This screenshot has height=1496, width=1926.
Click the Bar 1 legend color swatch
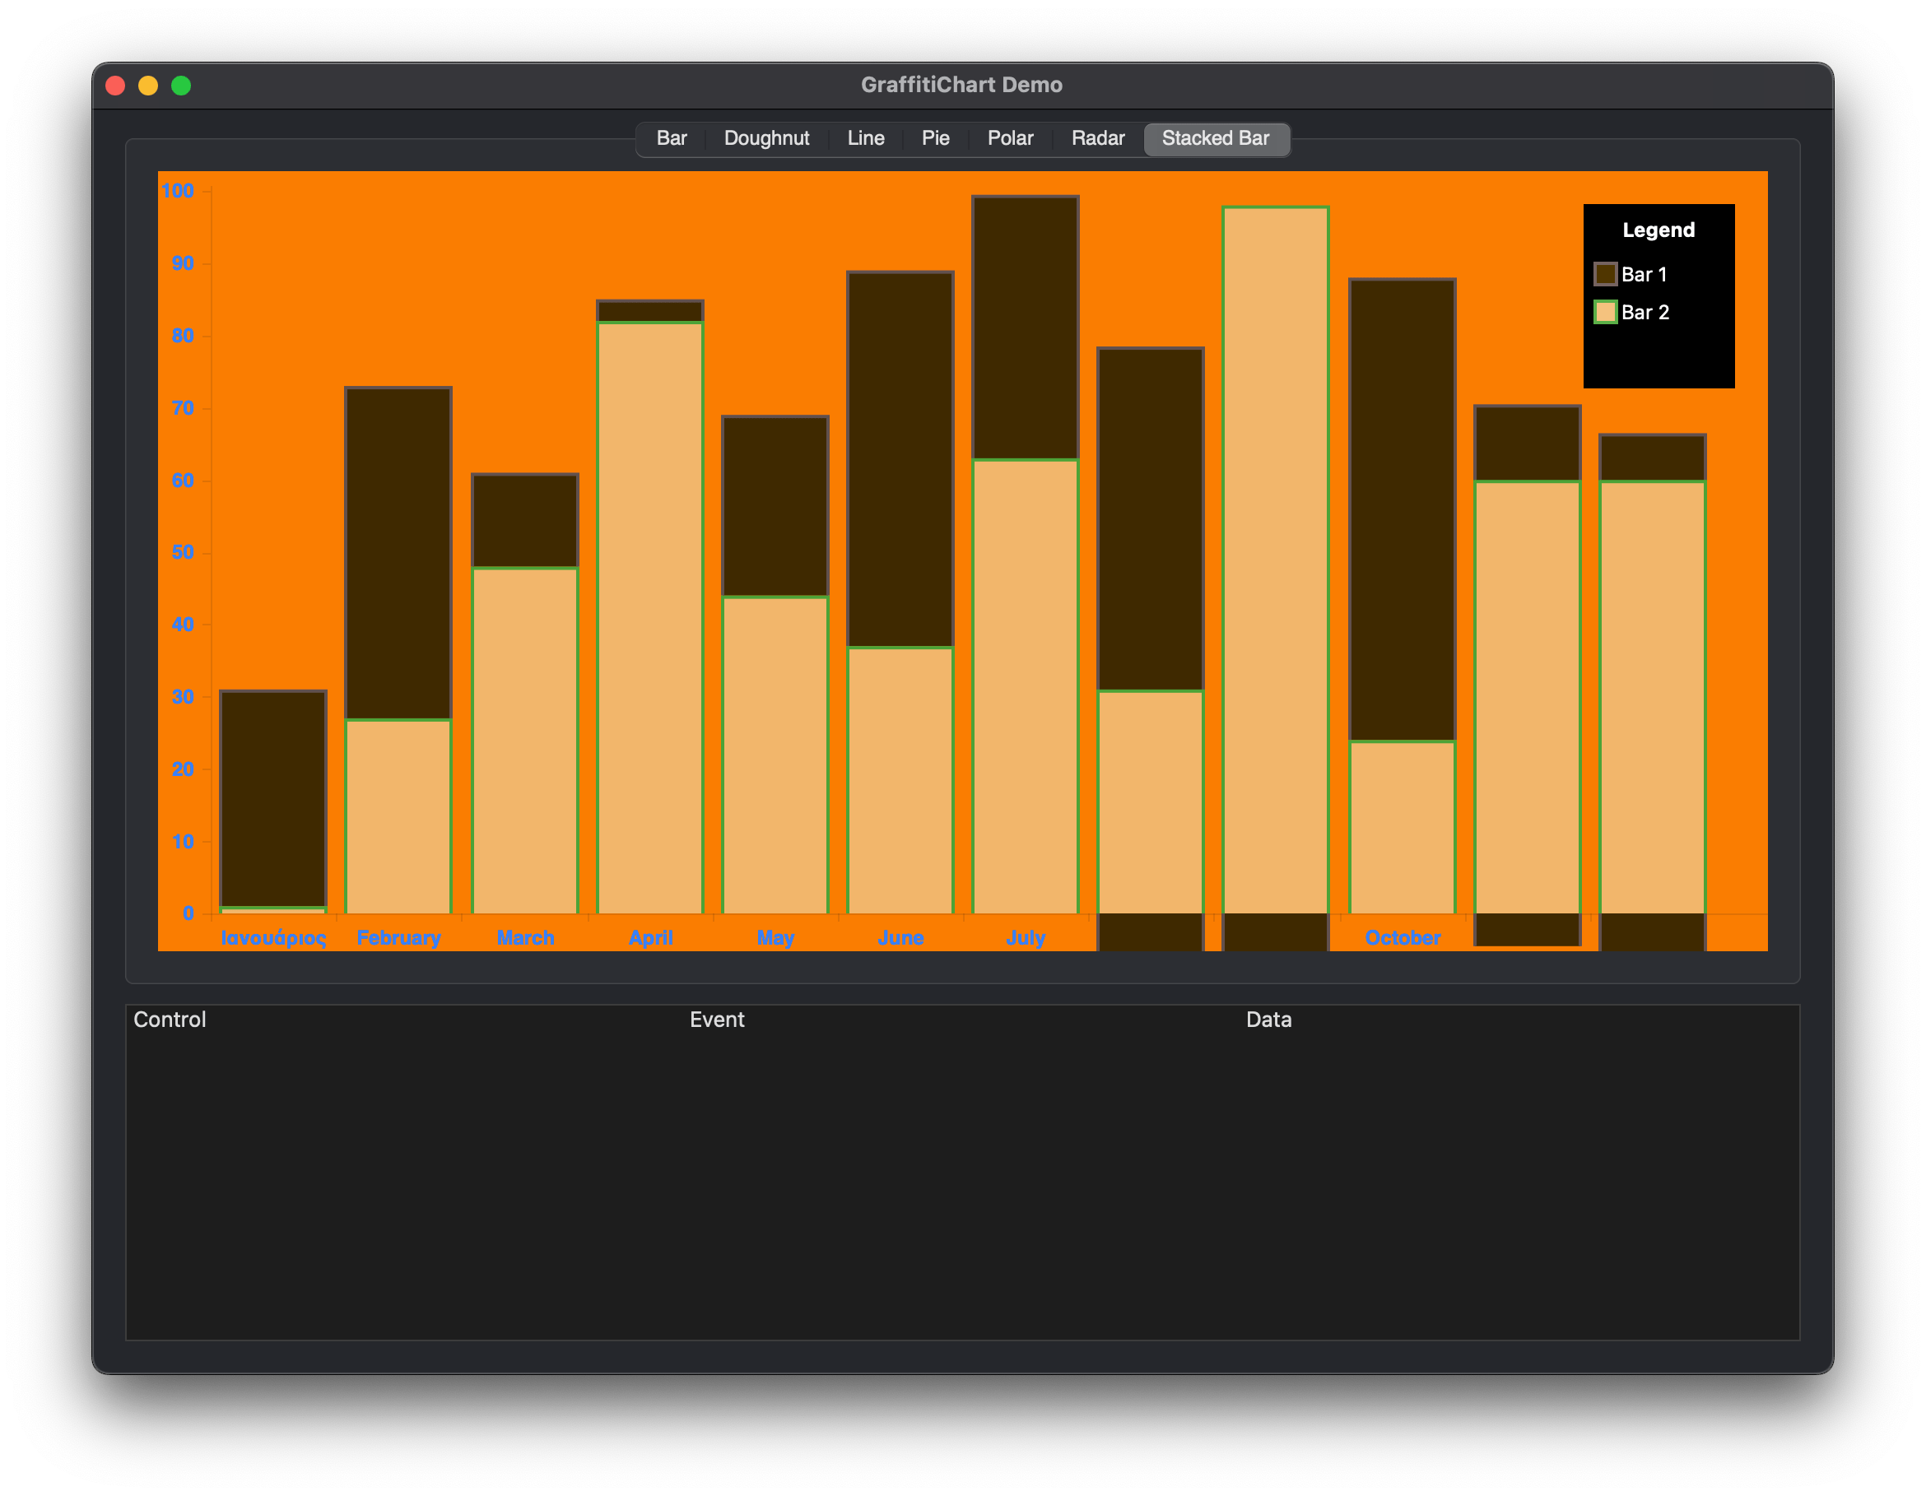point(1605,274)
